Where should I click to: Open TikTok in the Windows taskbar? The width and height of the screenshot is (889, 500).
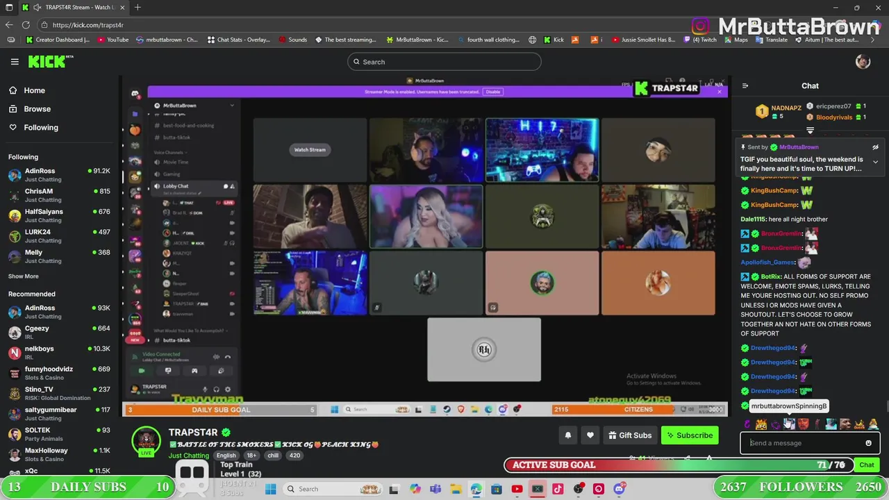(x=558, y=489)
